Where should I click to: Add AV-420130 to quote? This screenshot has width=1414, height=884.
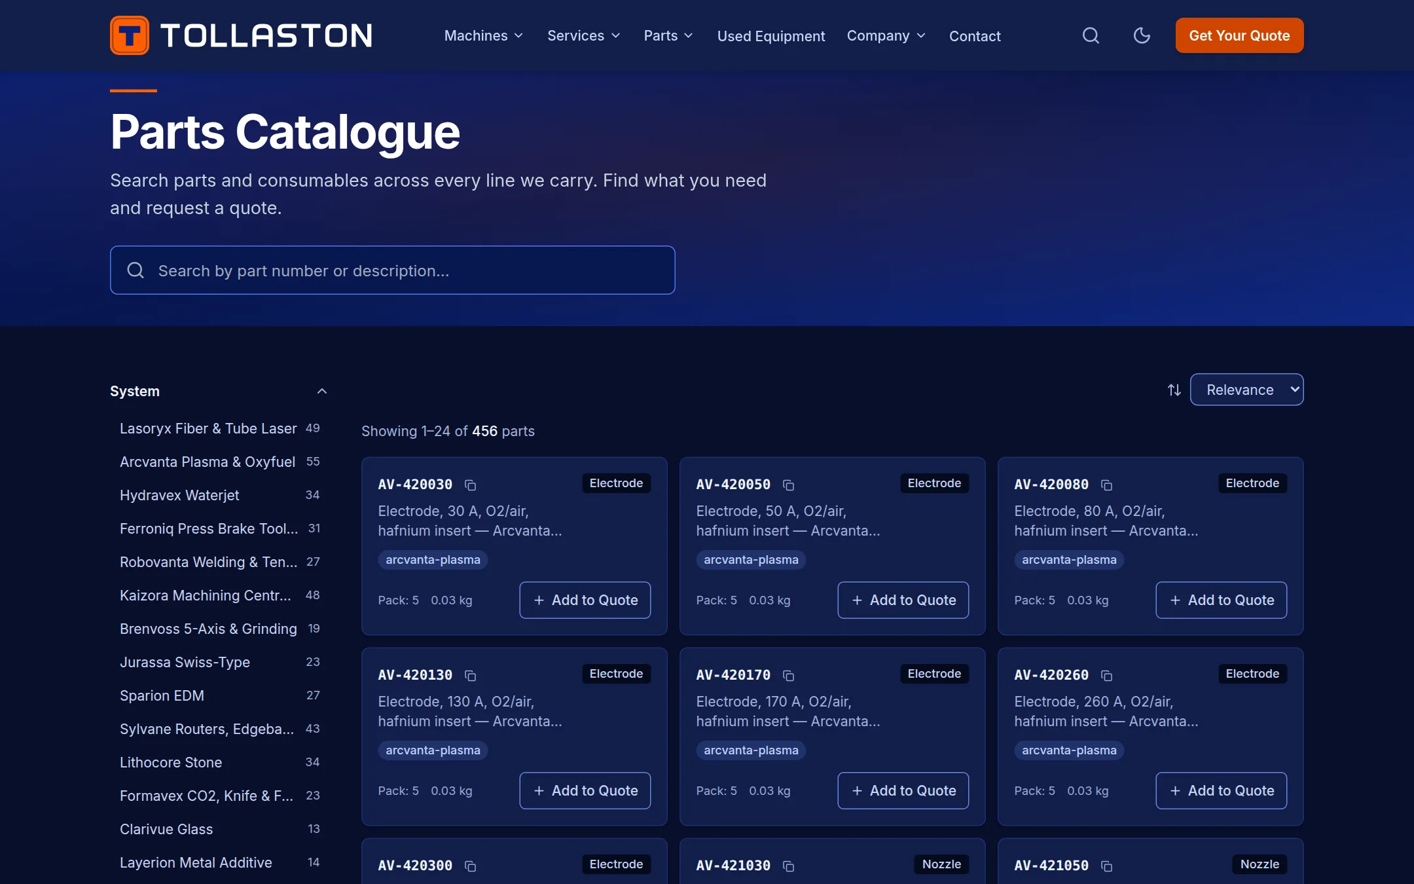585,790
